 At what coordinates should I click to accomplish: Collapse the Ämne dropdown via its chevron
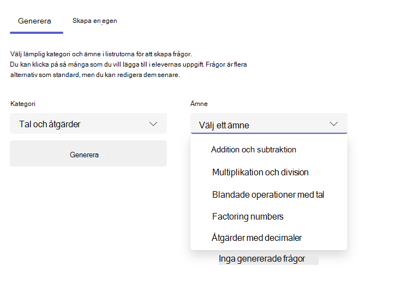(x=334, y=124)
